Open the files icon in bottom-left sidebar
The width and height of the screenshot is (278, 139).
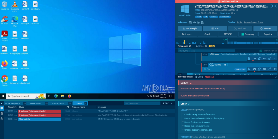(2, 113)
